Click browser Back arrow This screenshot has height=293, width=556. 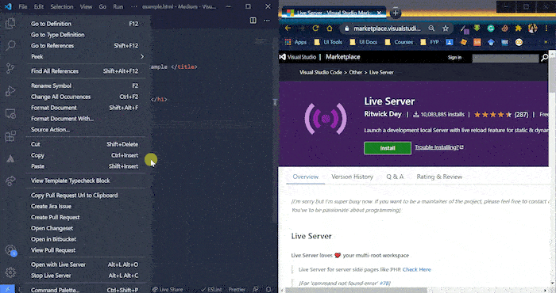pos(288,29)
